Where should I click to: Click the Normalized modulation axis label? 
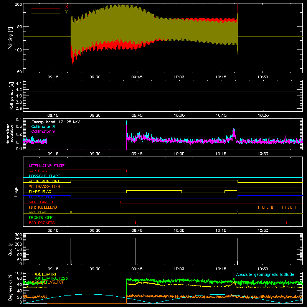coord(10,134)
